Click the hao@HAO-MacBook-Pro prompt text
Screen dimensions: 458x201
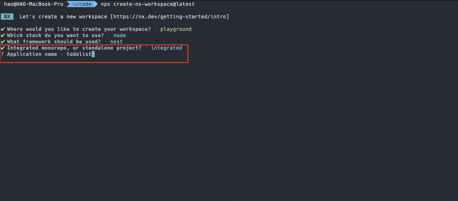(x=34, y=4)
